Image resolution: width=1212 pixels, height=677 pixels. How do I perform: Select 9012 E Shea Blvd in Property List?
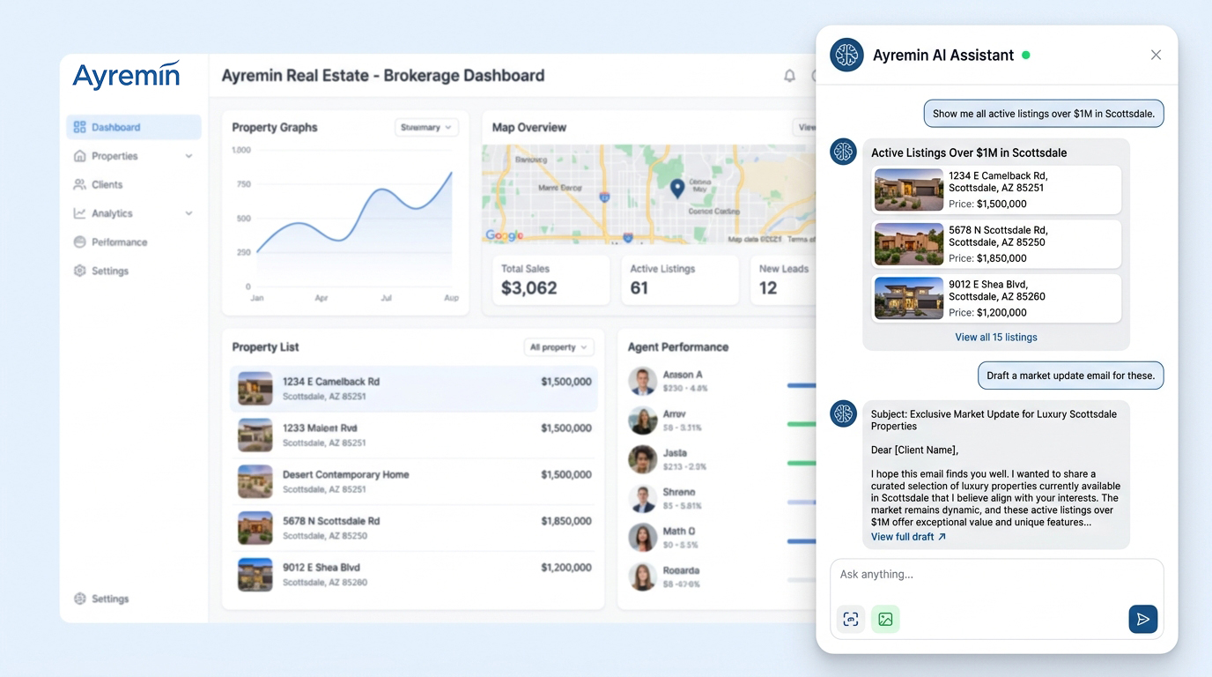tap(414, 575)
